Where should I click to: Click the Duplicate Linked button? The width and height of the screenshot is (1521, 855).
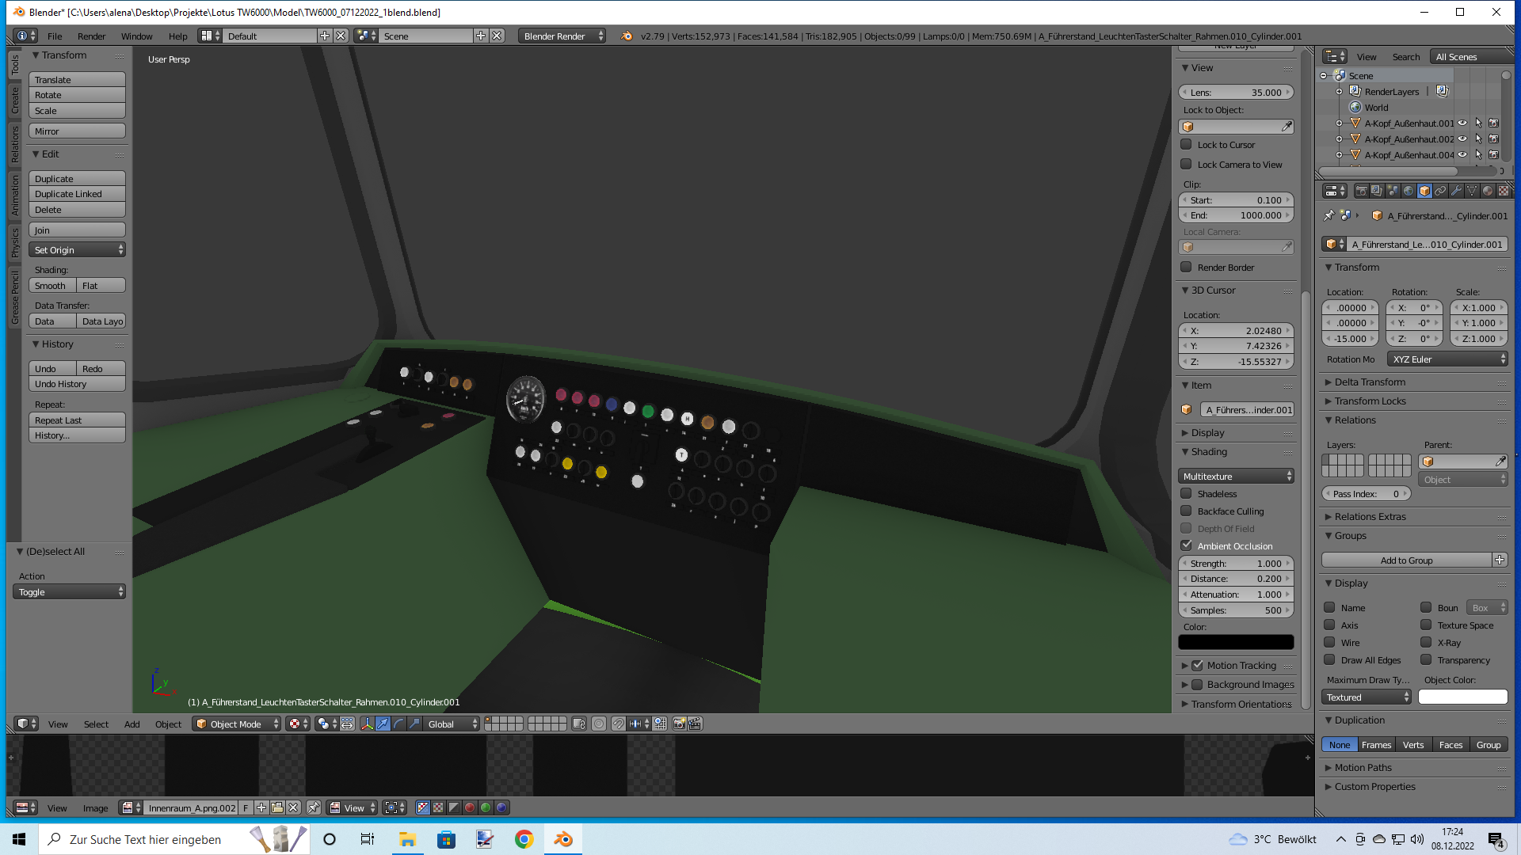point(77,194)
